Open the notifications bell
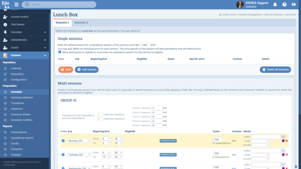301x169 pixels. [275, 5]
